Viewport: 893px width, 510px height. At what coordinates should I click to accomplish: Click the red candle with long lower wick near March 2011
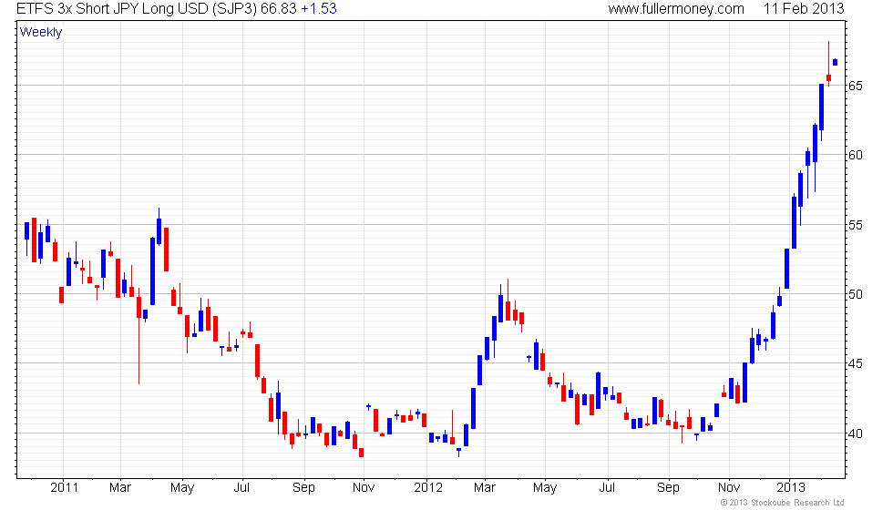point(139,336)
